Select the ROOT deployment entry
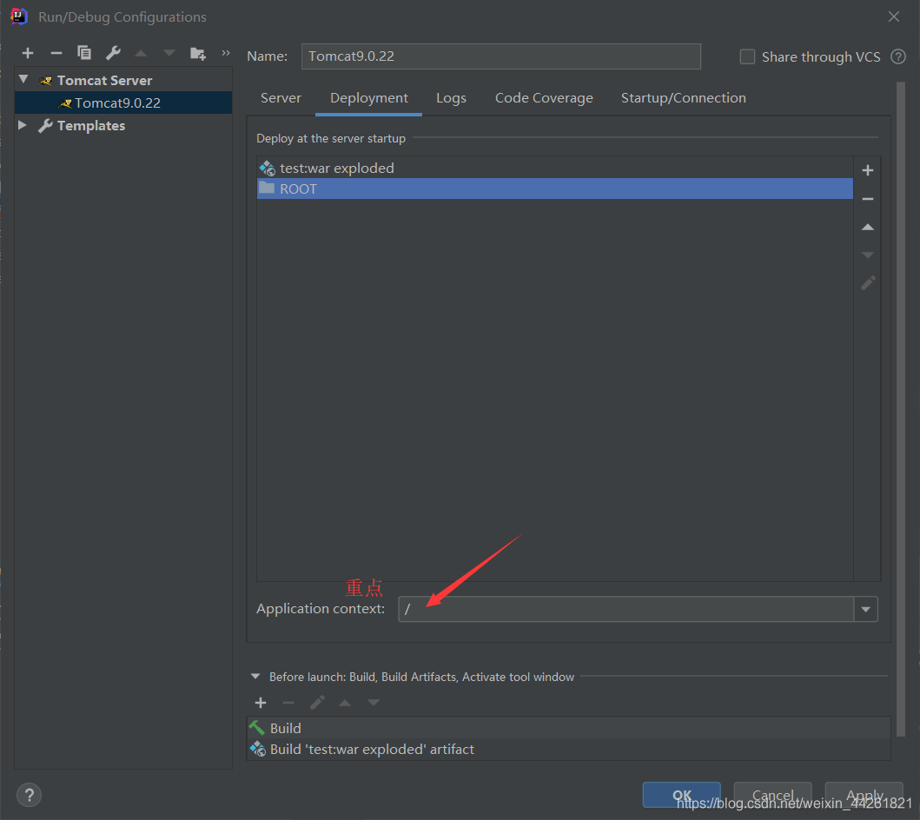Image resolution: width=920 pixels, height=820 pixels. coord(554,188)
